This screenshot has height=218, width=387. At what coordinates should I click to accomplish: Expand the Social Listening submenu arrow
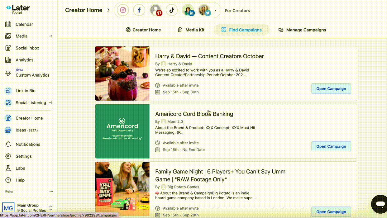coord(50,103)
